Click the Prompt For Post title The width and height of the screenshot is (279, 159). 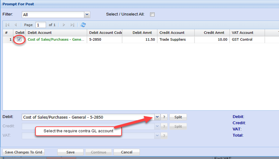point(18,4)
